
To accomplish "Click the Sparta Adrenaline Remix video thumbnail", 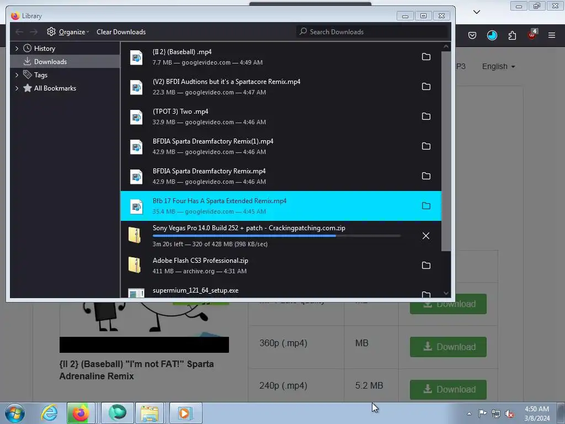I will click(x=144, y=327).
